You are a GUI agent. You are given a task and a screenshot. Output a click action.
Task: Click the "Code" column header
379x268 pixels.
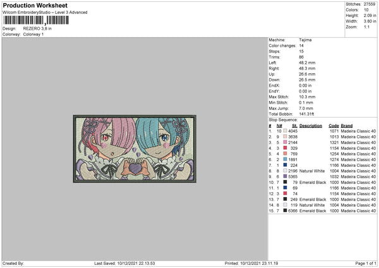[334, 126]
